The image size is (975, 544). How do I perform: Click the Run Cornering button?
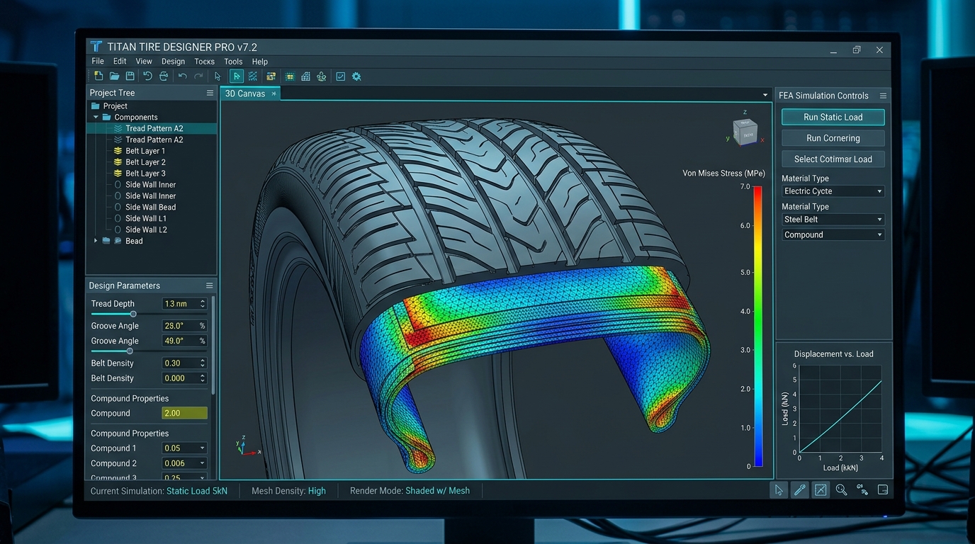[833, 138]
